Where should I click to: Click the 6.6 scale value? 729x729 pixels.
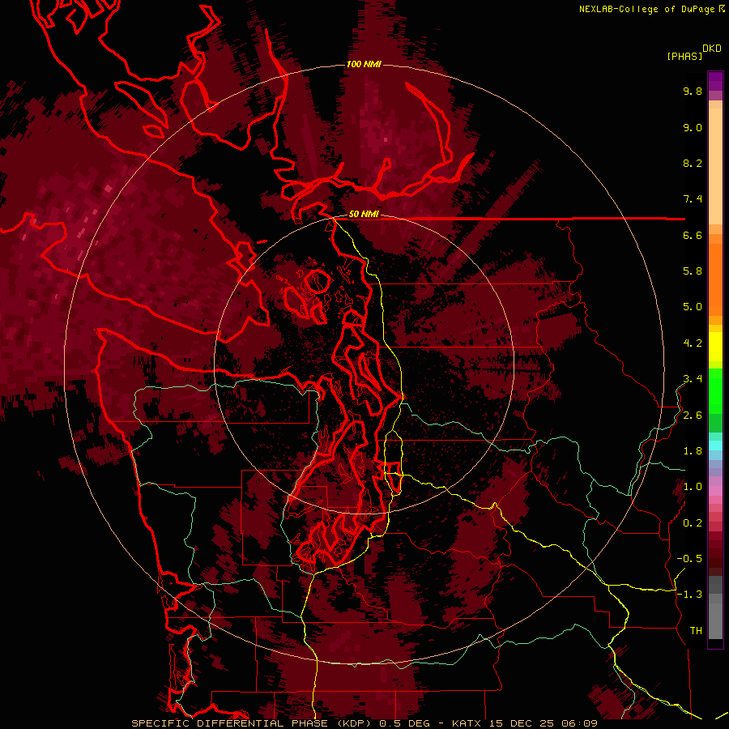click(693, 235)
